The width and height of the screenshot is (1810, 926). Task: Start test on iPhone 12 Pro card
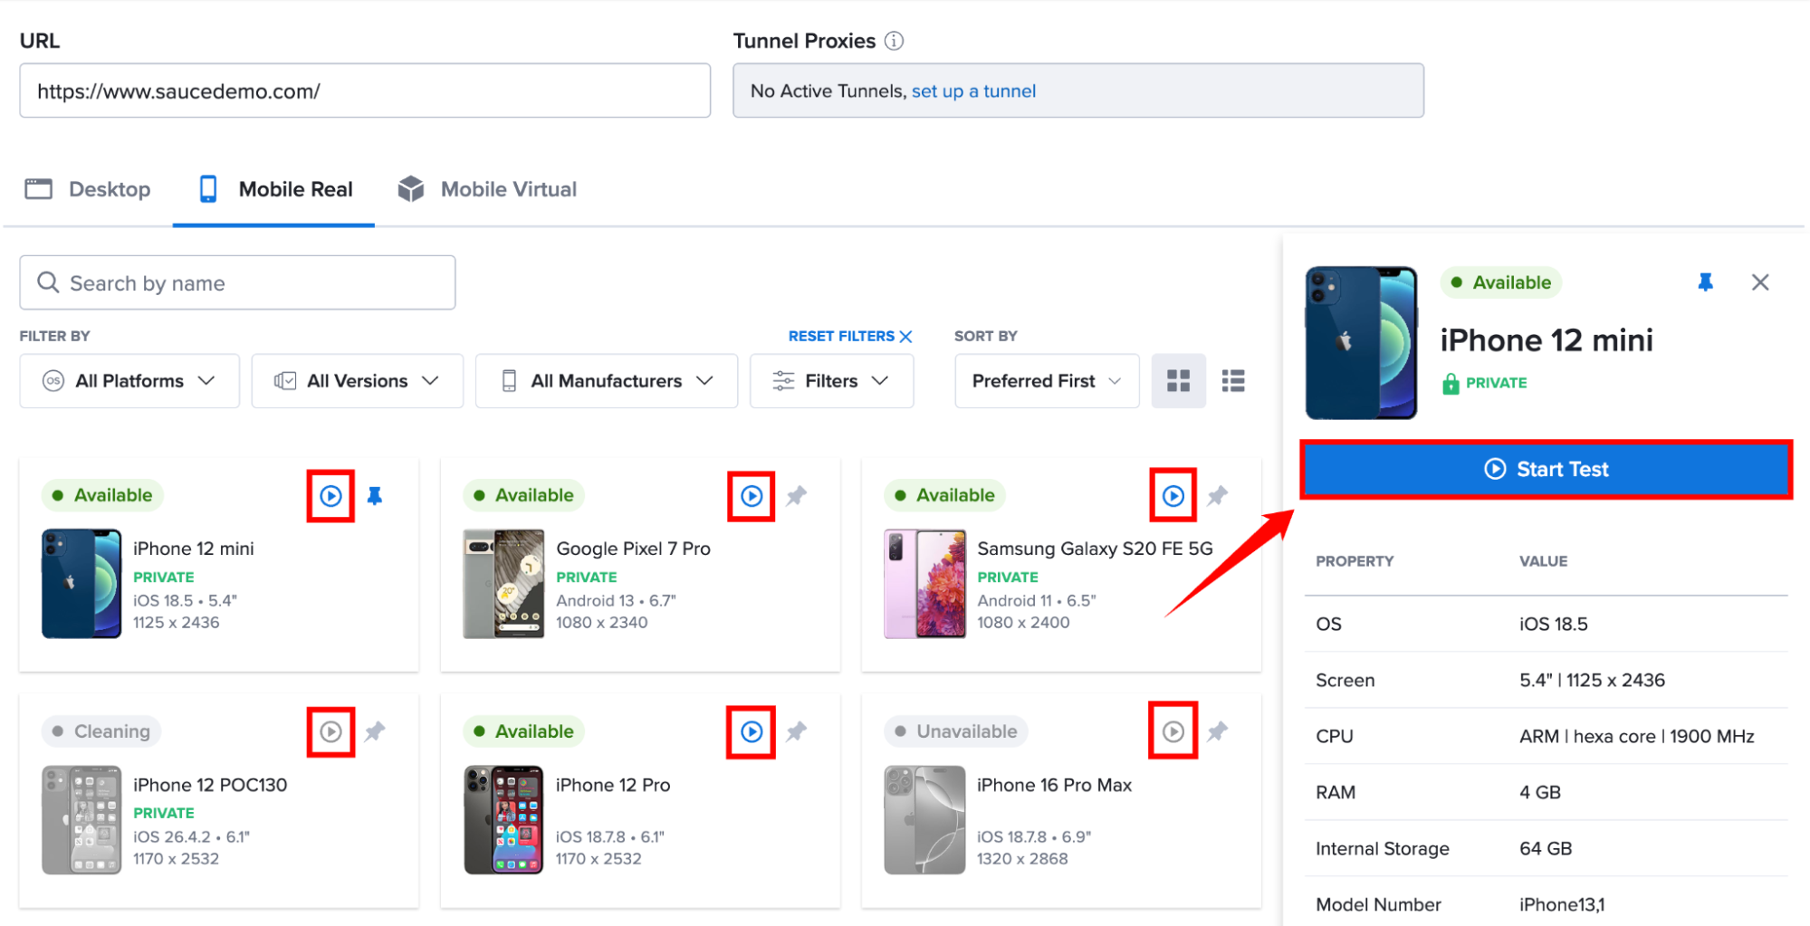coord(752,731)
